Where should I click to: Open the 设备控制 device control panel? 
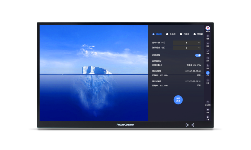click(x=208, y=103)
